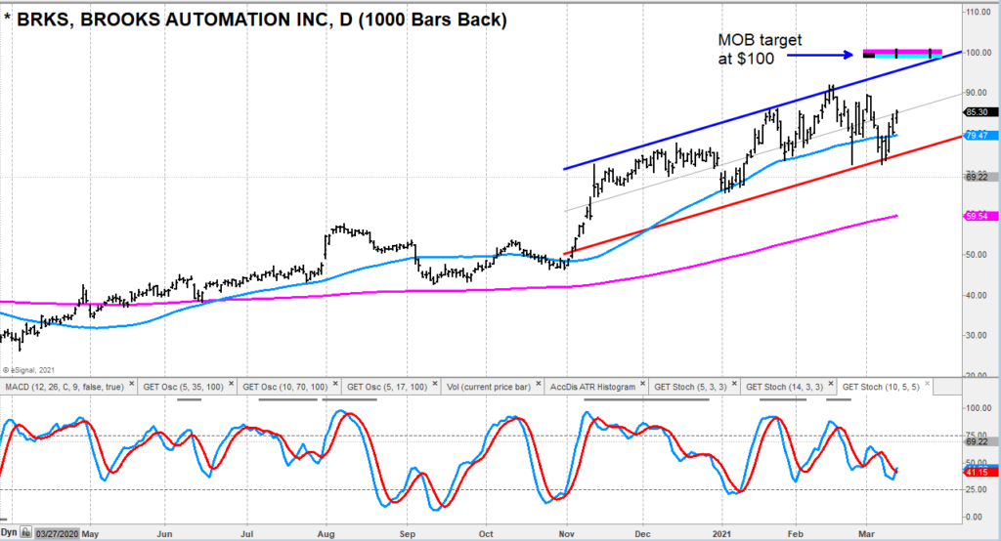Screen dimensions: 1001x541
Task: Click the MOB target at $100 annotation text
Action: click(760, 49)
